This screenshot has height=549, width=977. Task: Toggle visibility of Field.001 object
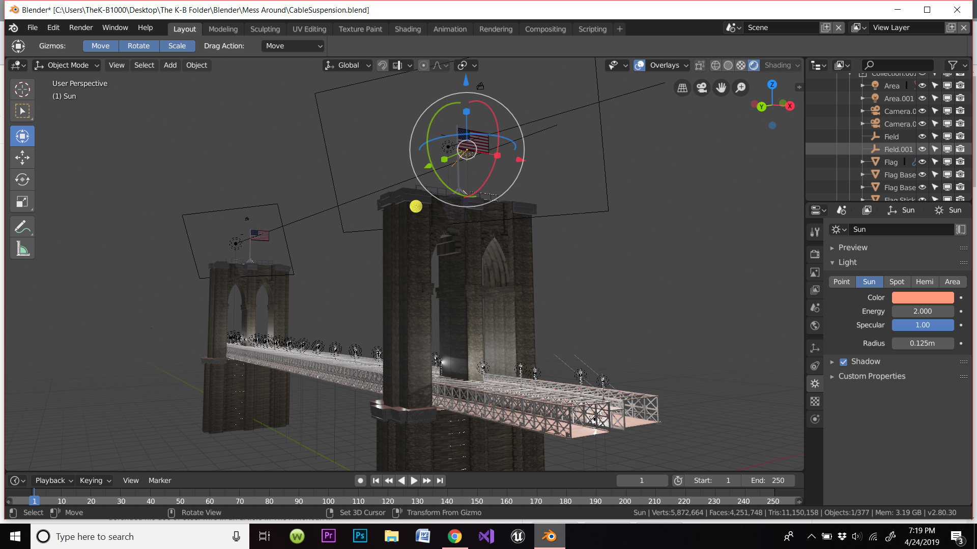click(922, 149)
